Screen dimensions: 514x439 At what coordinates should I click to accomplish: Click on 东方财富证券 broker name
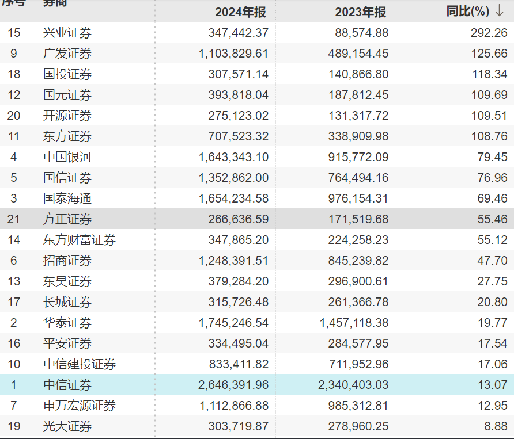click(x=80, y=240)
